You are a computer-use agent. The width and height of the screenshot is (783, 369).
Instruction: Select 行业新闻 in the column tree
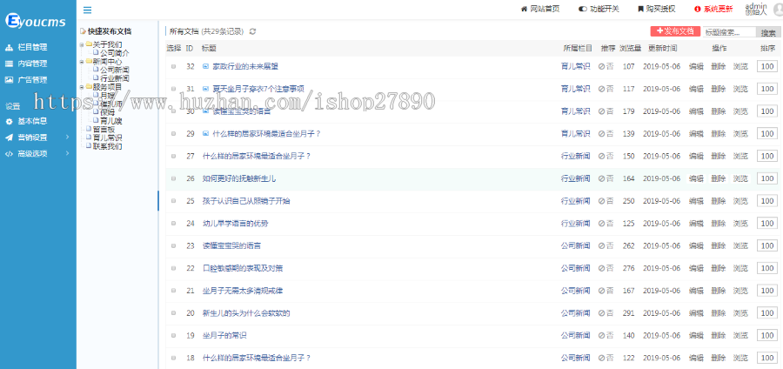[x=115, y=78]
